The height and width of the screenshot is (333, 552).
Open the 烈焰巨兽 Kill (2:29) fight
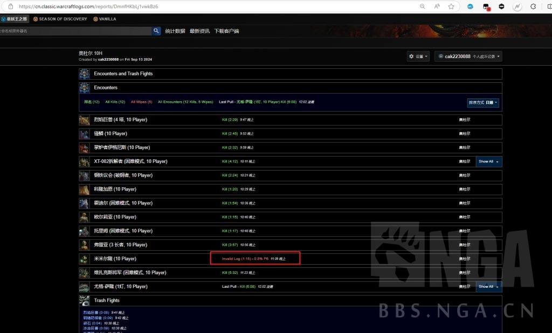(230, 120)
